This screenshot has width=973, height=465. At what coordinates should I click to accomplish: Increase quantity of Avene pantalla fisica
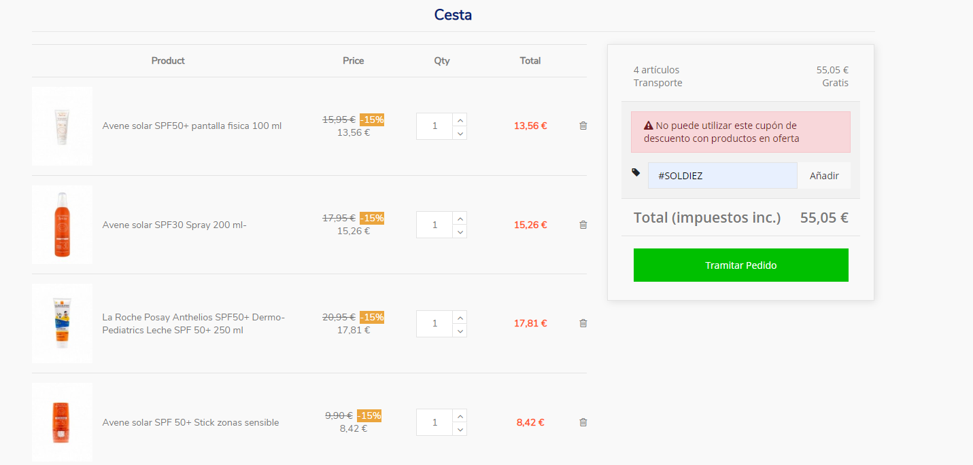[x=460, y=120]
